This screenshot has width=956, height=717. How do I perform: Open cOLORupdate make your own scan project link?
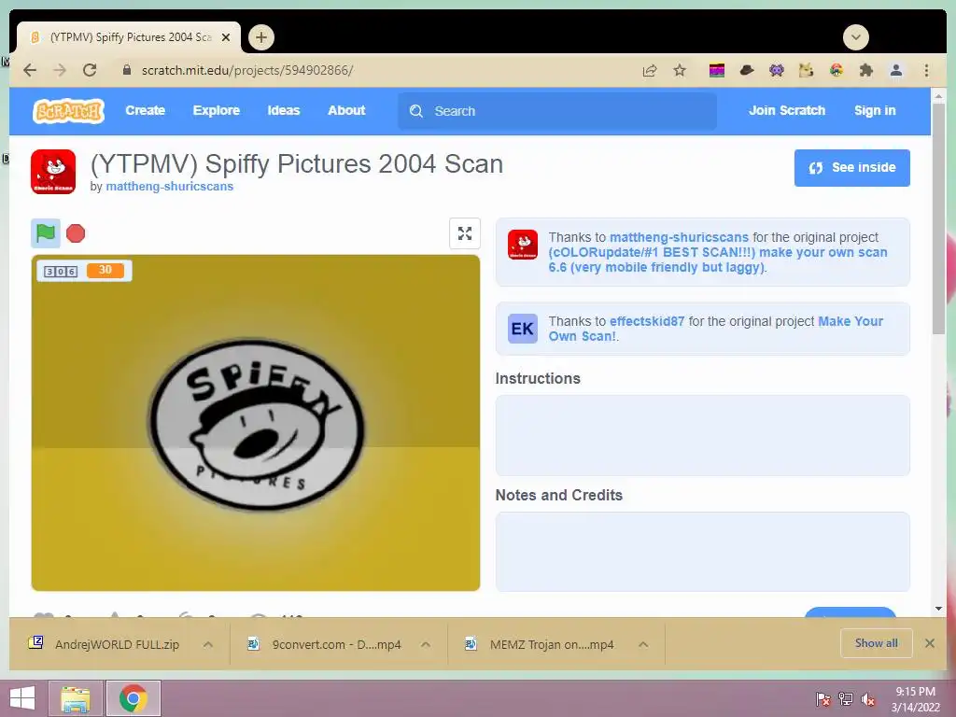pyautogui.click(x=718, y=260)
